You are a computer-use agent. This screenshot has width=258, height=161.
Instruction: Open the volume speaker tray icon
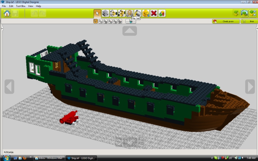tap(243, 158)
